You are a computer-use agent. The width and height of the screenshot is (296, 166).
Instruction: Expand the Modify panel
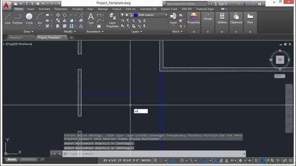pos(70,31)
